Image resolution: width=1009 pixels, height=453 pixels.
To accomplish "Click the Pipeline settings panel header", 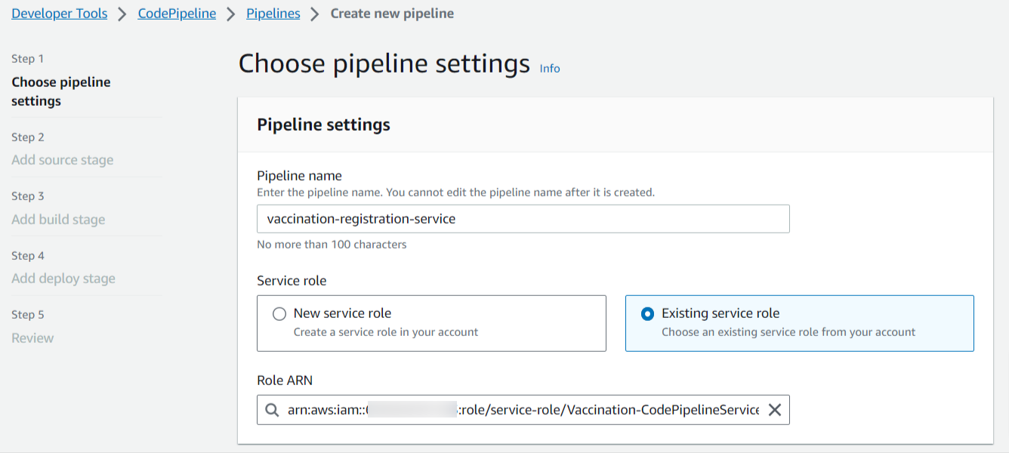I will (x=323, y=125).
